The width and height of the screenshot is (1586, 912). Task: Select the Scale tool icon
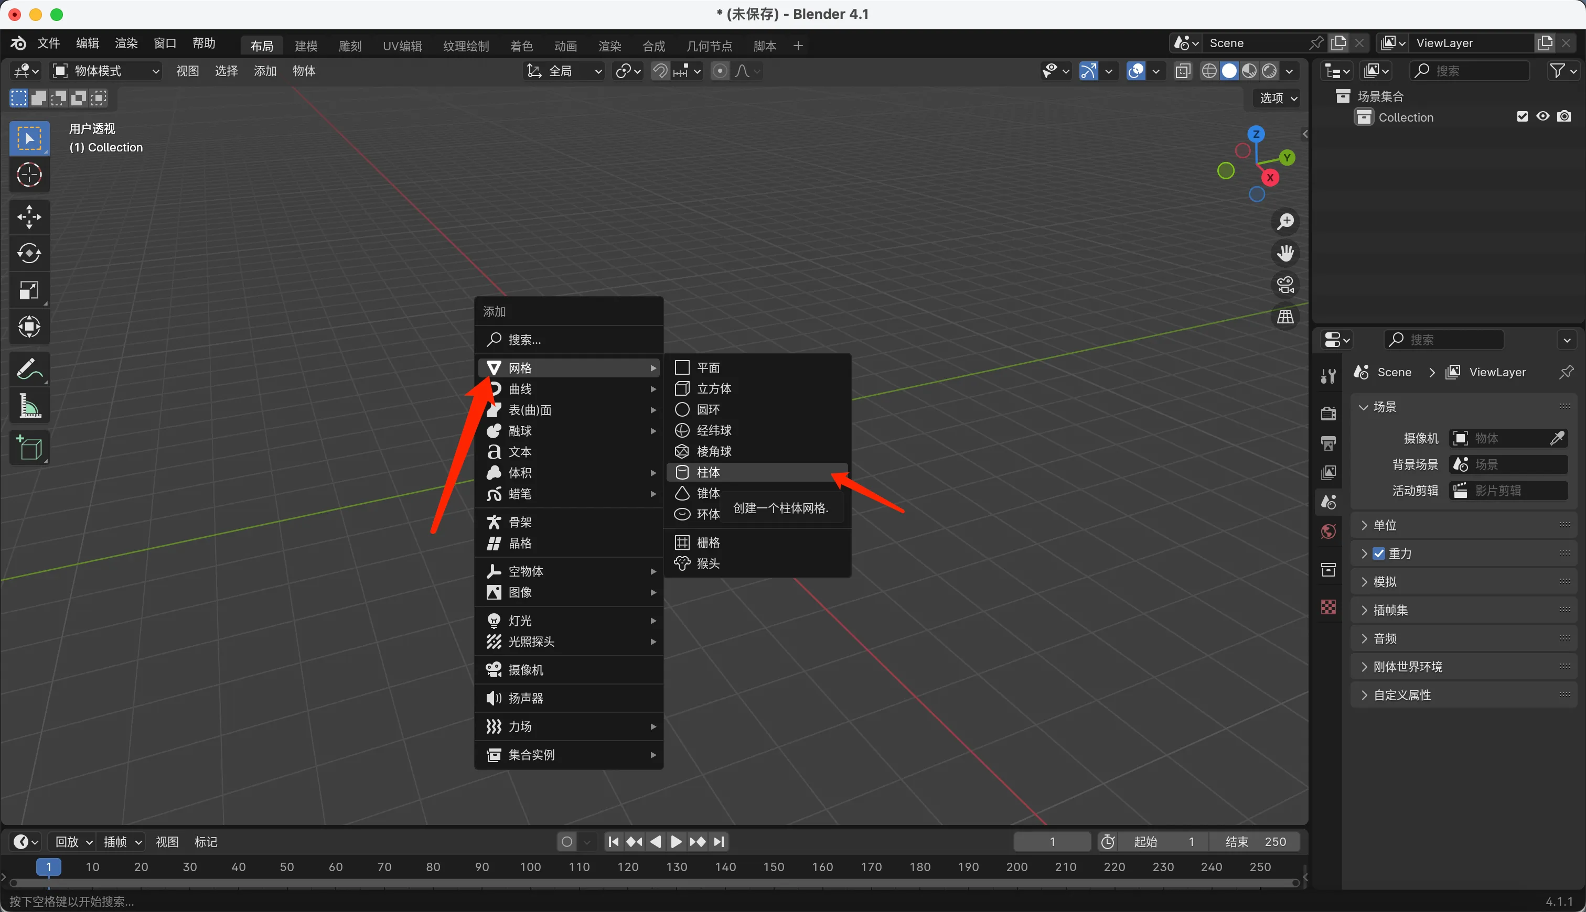click(29, 290)
